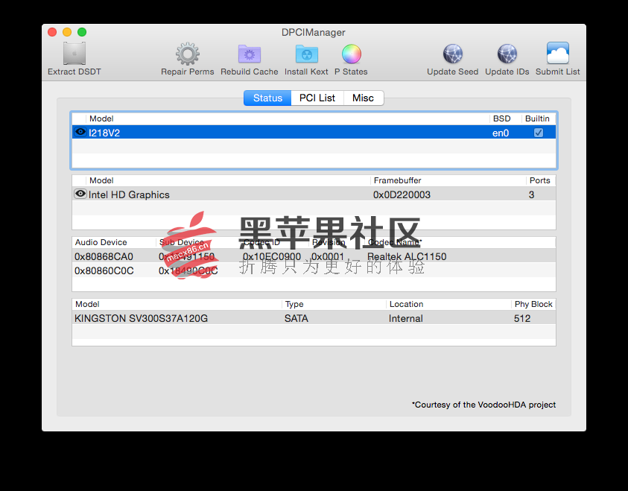Zoom the DPCIManager window with green button
The image size is (628, 491).
[x=82, y=32]
